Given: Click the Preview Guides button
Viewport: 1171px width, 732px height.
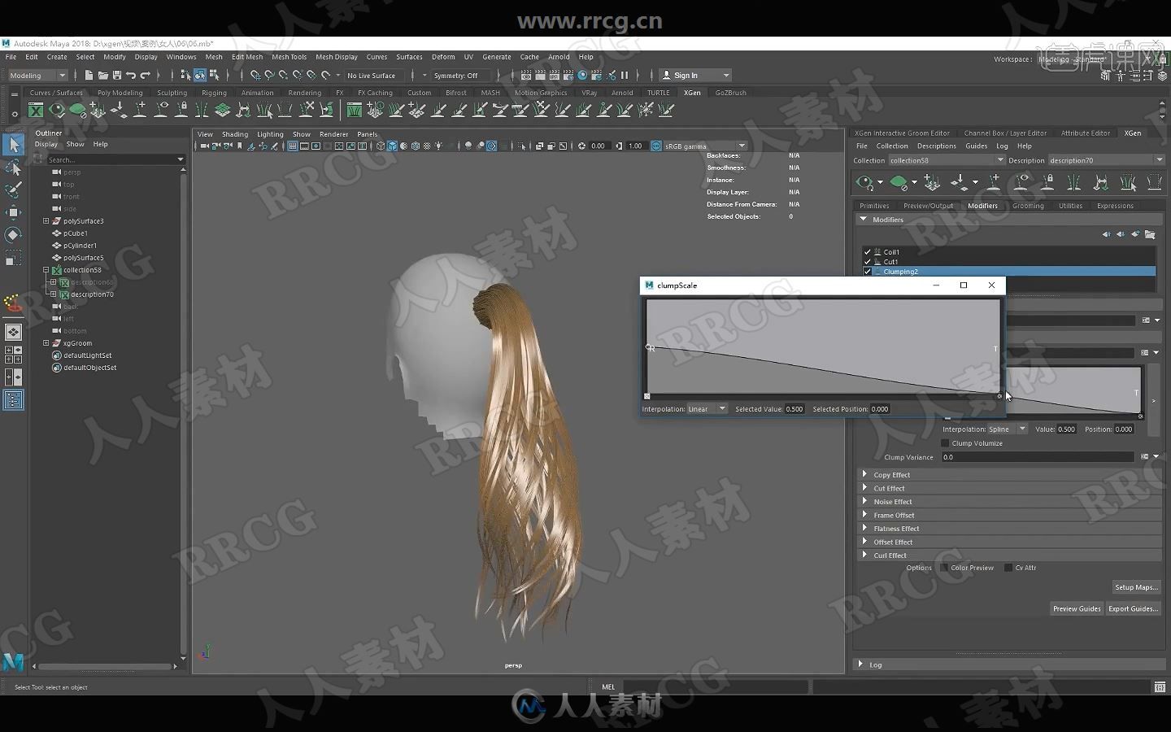Looking at the screenshot, I should point(1077,608).
